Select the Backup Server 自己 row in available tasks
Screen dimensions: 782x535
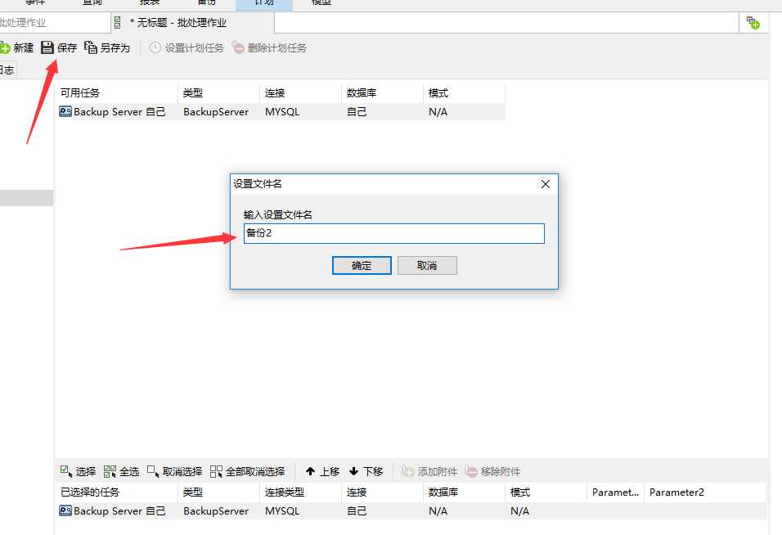281,112
